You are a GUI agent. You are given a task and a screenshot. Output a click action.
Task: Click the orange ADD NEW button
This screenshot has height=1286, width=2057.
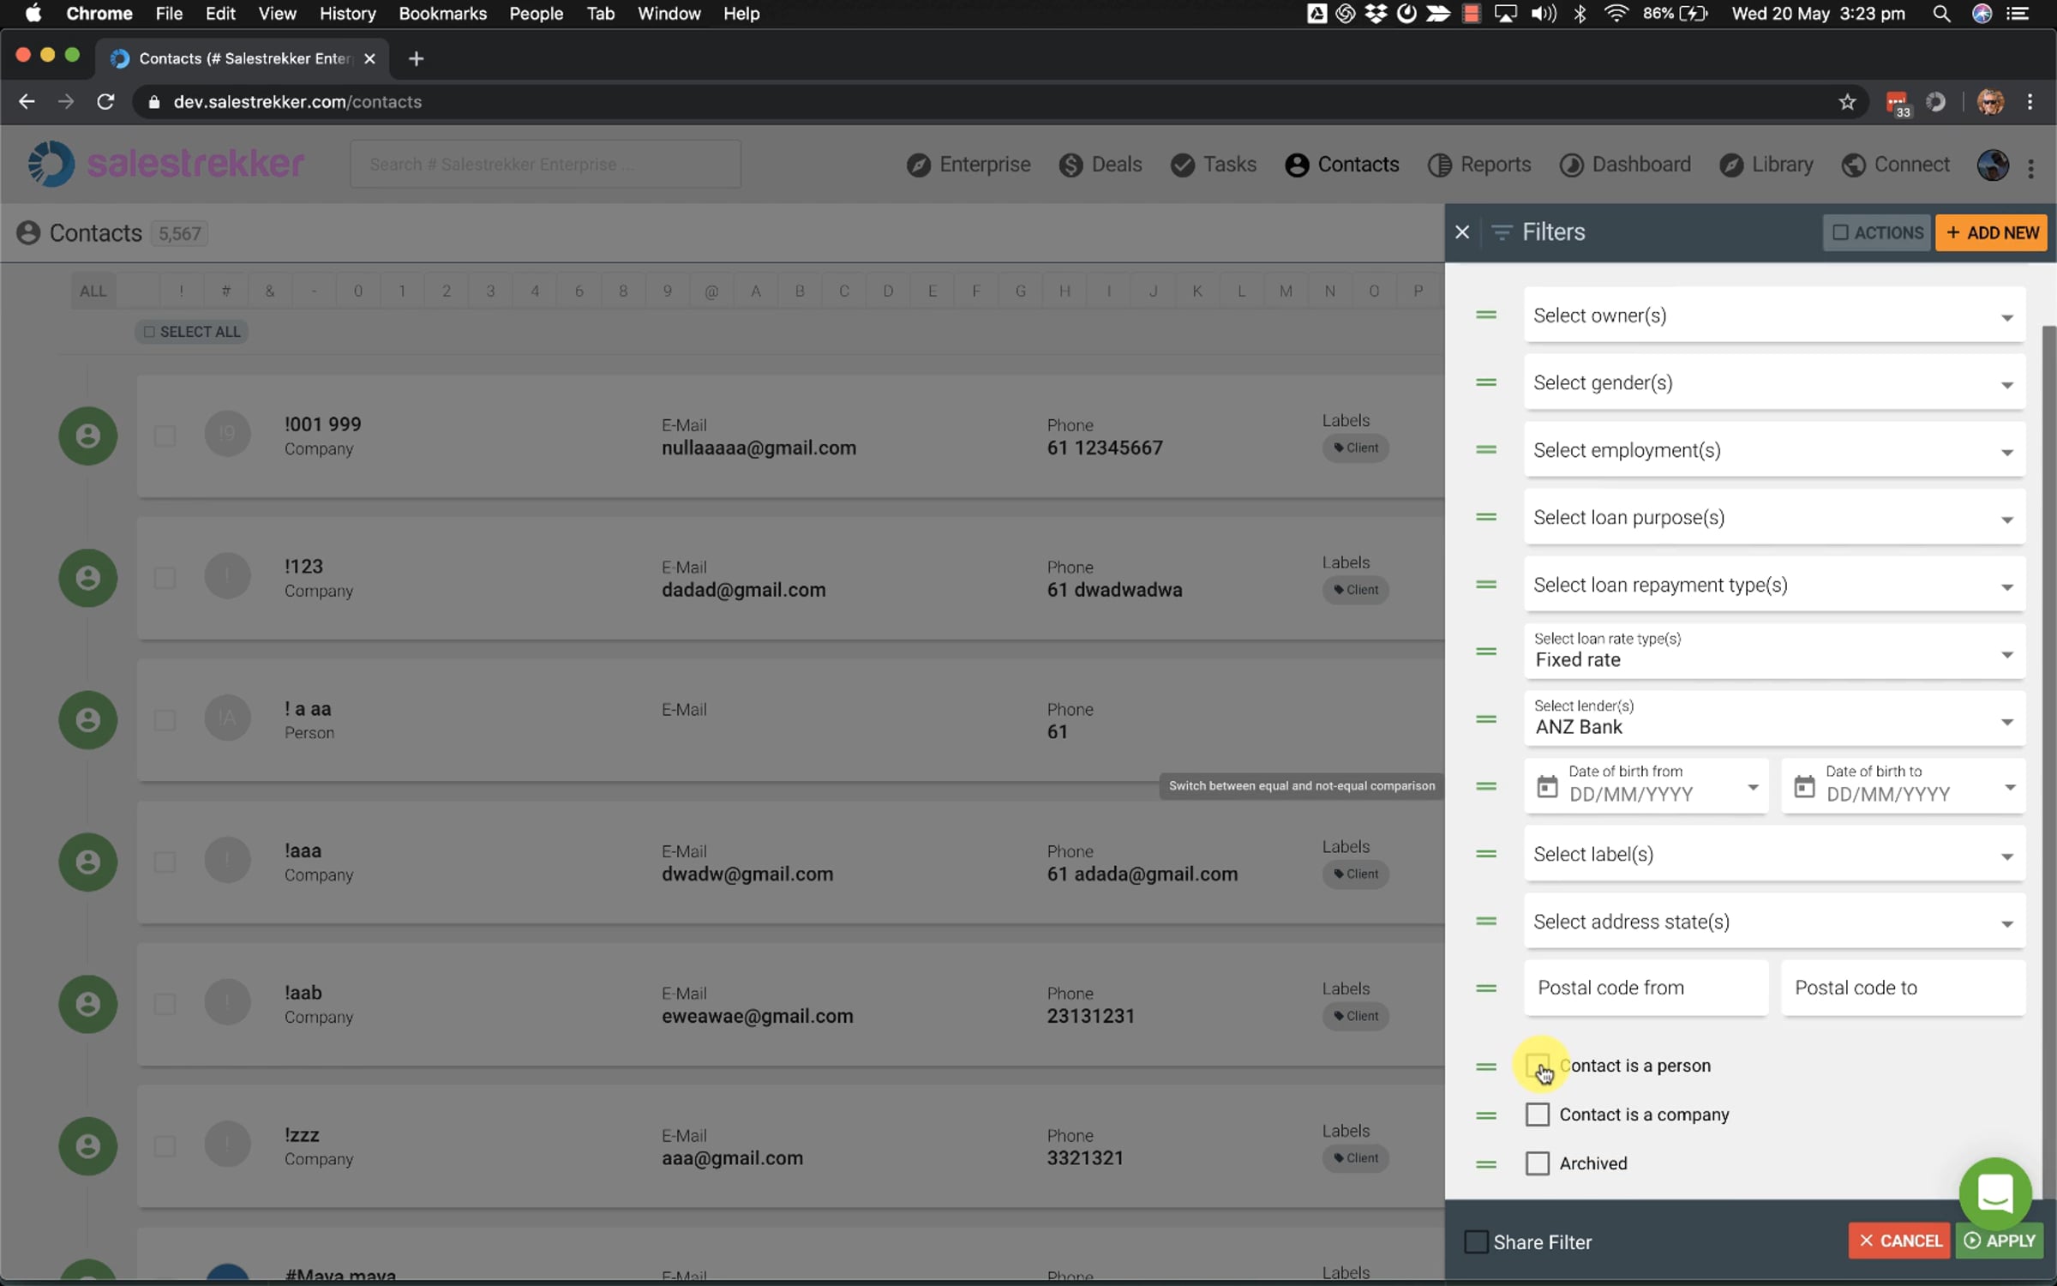1991,232
